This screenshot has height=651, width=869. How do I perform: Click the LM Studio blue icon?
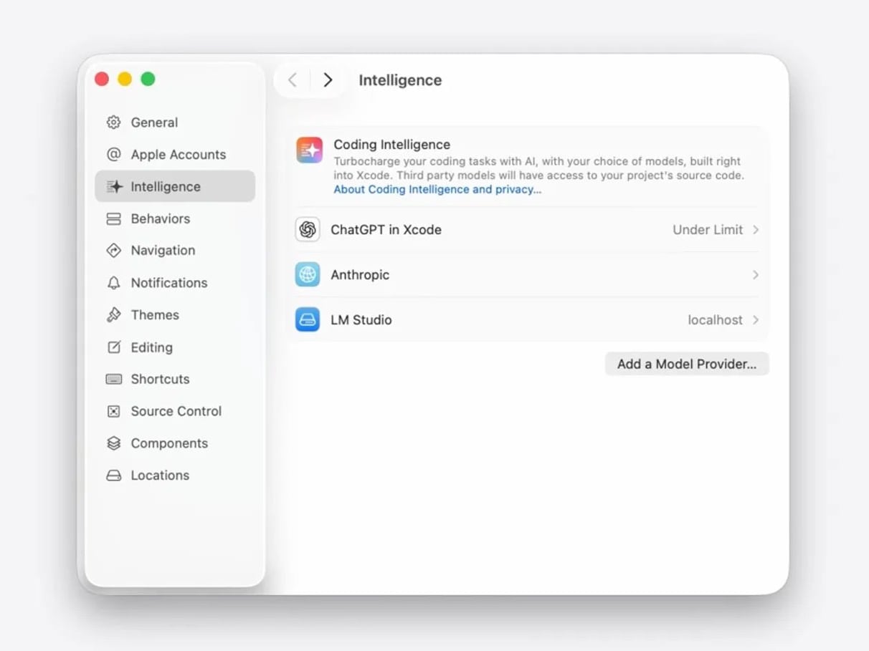click(x=308, y=320)
